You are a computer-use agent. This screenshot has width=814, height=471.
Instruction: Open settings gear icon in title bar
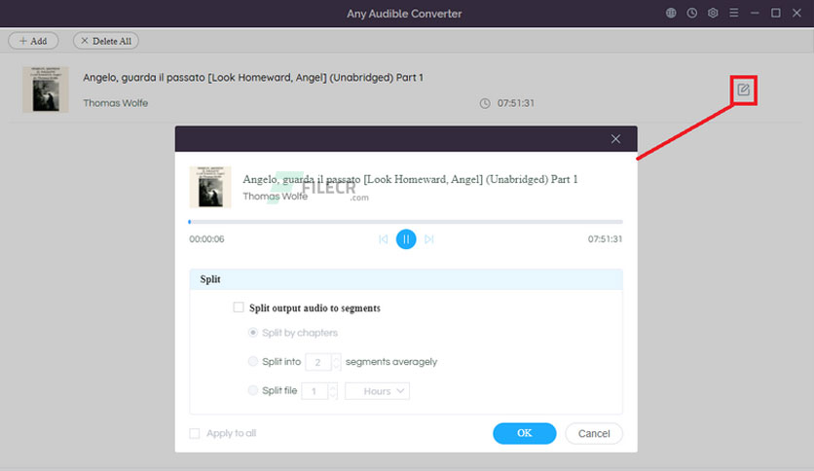pos(713,13)
